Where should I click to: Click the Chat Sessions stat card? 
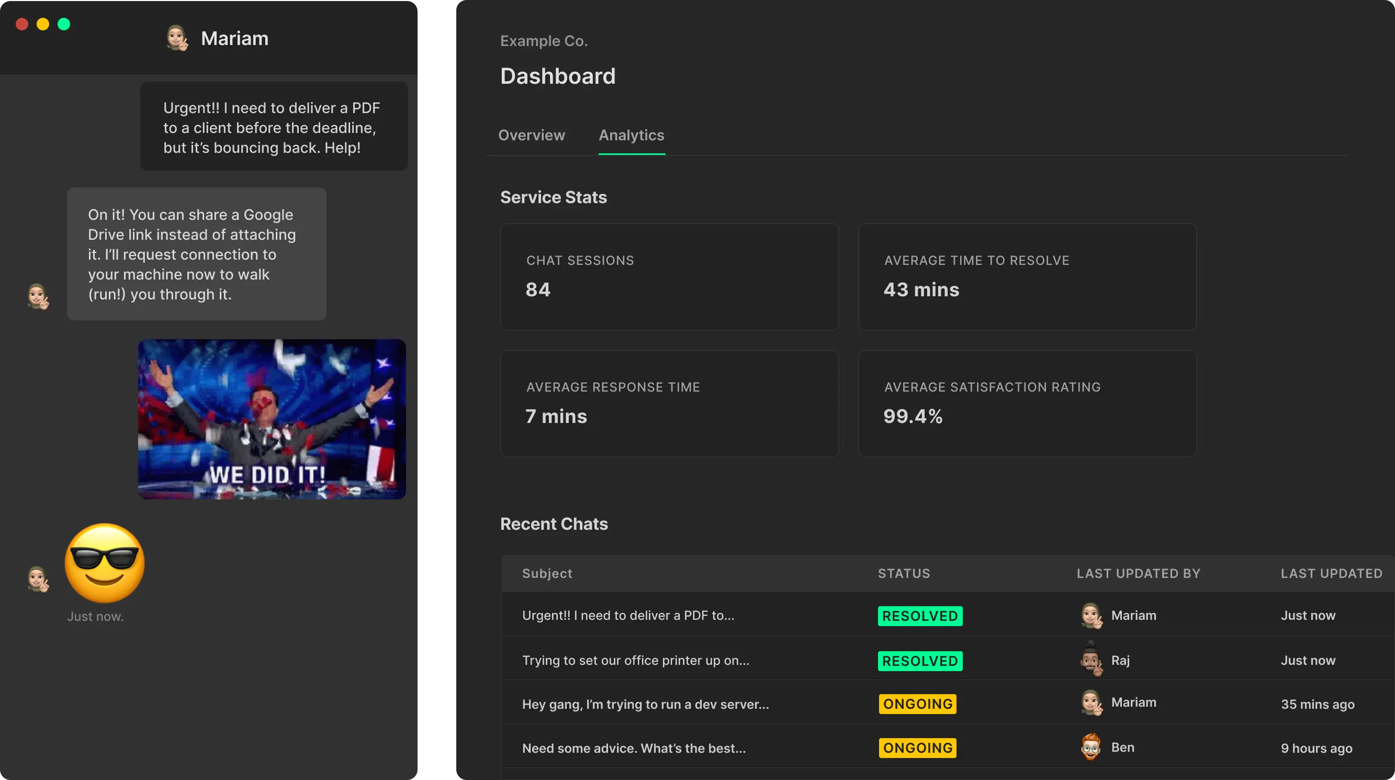pyautogui.click(x=669, y=277)
